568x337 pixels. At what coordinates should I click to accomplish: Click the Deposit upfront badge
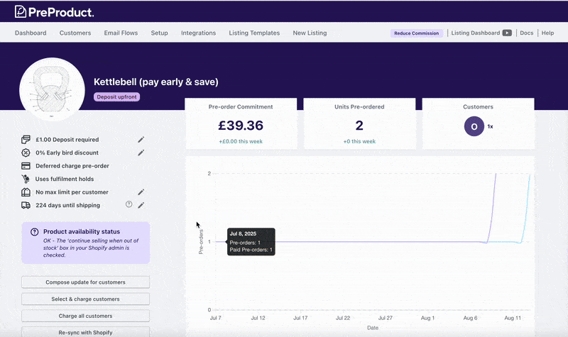pyautogui.click(x=116, y=97)
